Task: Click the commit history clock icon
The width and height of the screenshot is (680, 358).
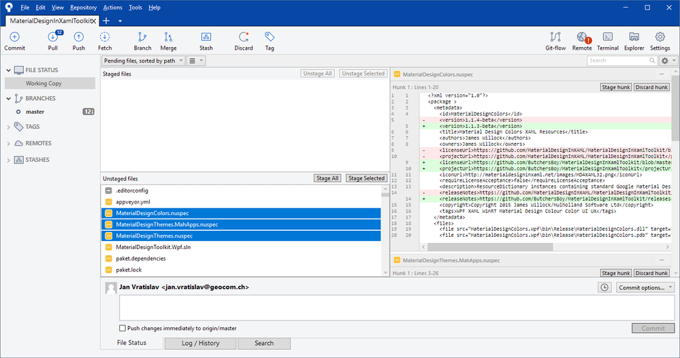Action: (604, 287)
